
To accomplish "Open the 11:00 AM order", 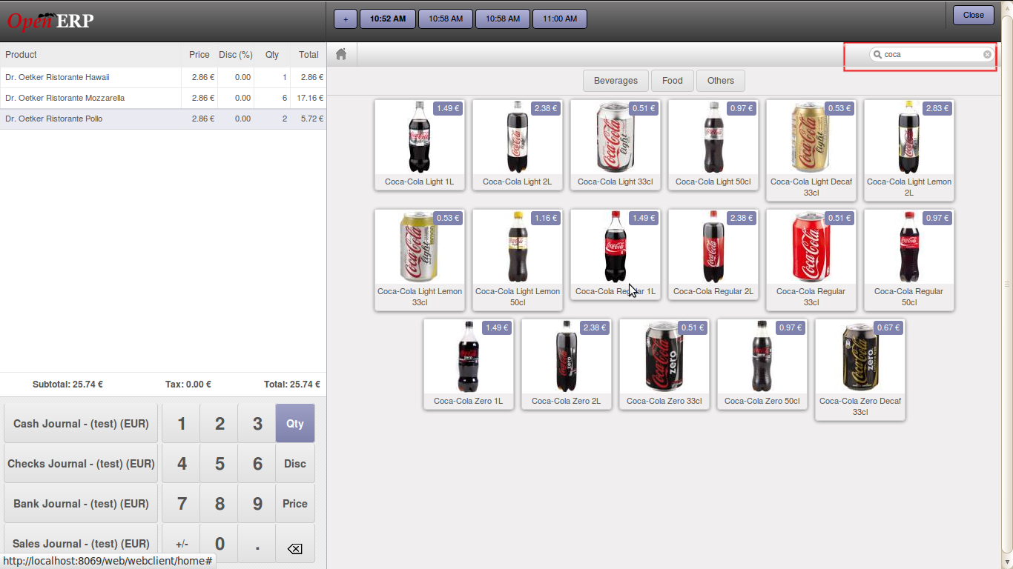I will coord(559,18).
